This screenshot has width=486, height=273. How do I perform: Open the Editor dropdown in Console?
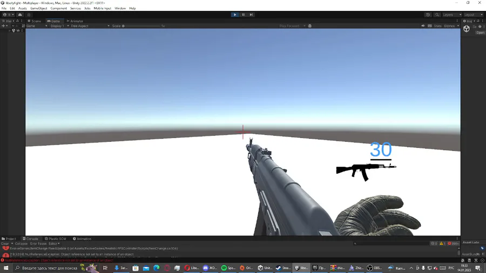pos(54,243)
